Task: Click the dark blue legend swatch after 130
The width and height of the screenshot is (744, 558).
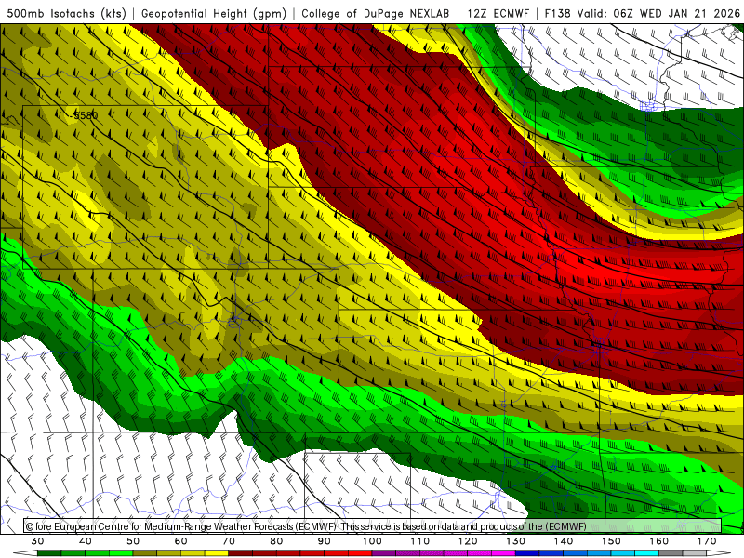Action: click(527, 553)
